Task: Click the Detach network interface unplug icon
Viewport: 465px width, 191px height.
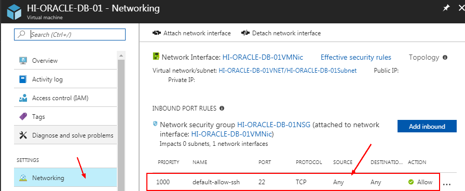Action: click(x=245, y=33)
